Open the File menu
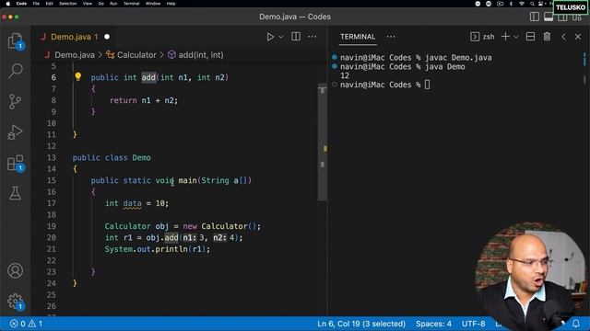The width and height of the screenshot is (590, 331). coord(36,4)
